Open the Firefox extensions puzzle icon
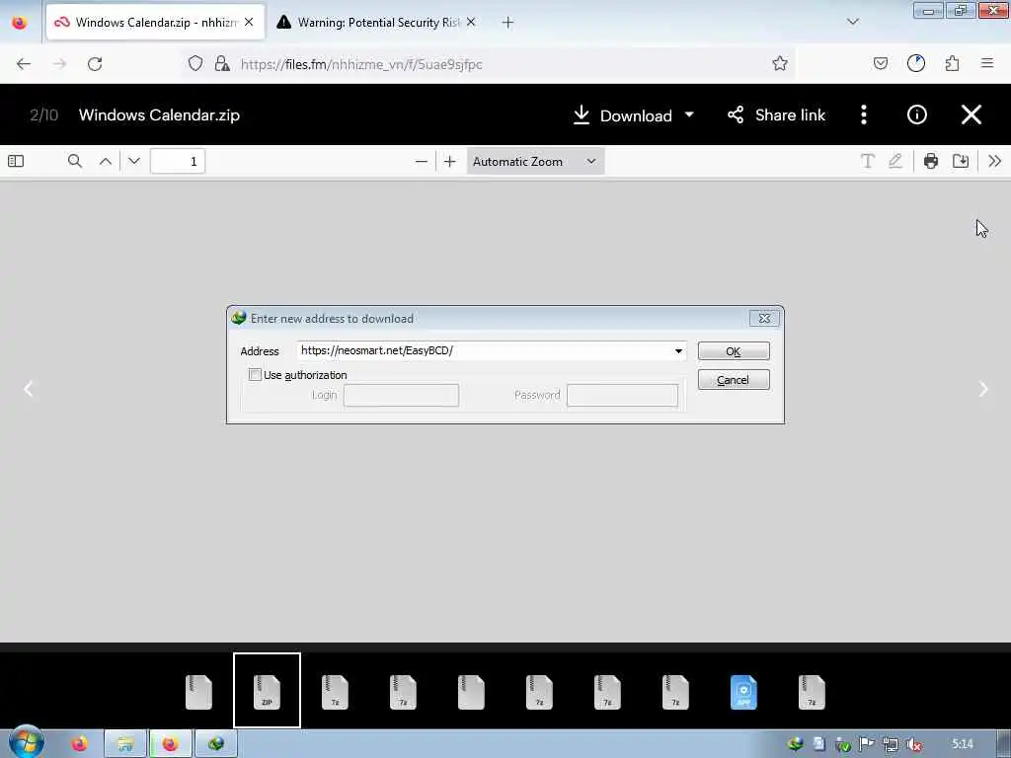1011x758 pixels. (x=952, y=63)
